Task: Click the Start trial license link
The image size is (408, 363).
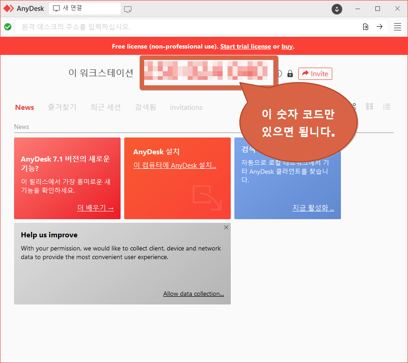Action: point(245,46)
